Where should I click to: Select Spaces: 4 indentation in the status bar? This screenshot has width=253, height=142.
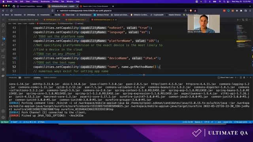click(x=198, y=122)
